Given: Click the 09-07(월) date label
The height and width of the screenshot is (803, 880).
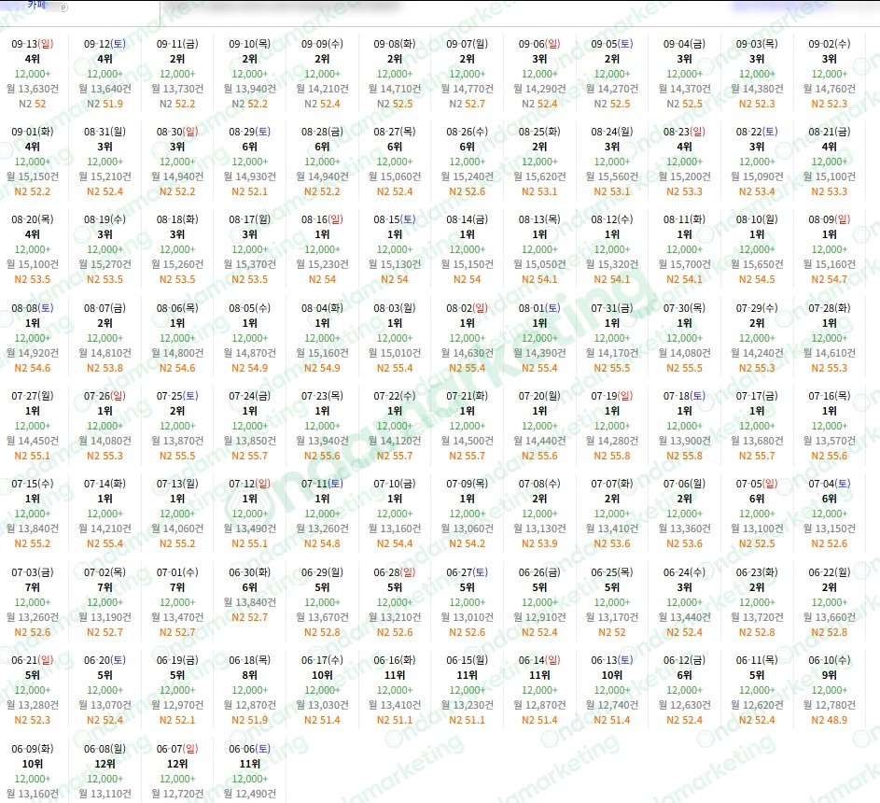Looking at the screenshot, I should click(x=467, y=44).
